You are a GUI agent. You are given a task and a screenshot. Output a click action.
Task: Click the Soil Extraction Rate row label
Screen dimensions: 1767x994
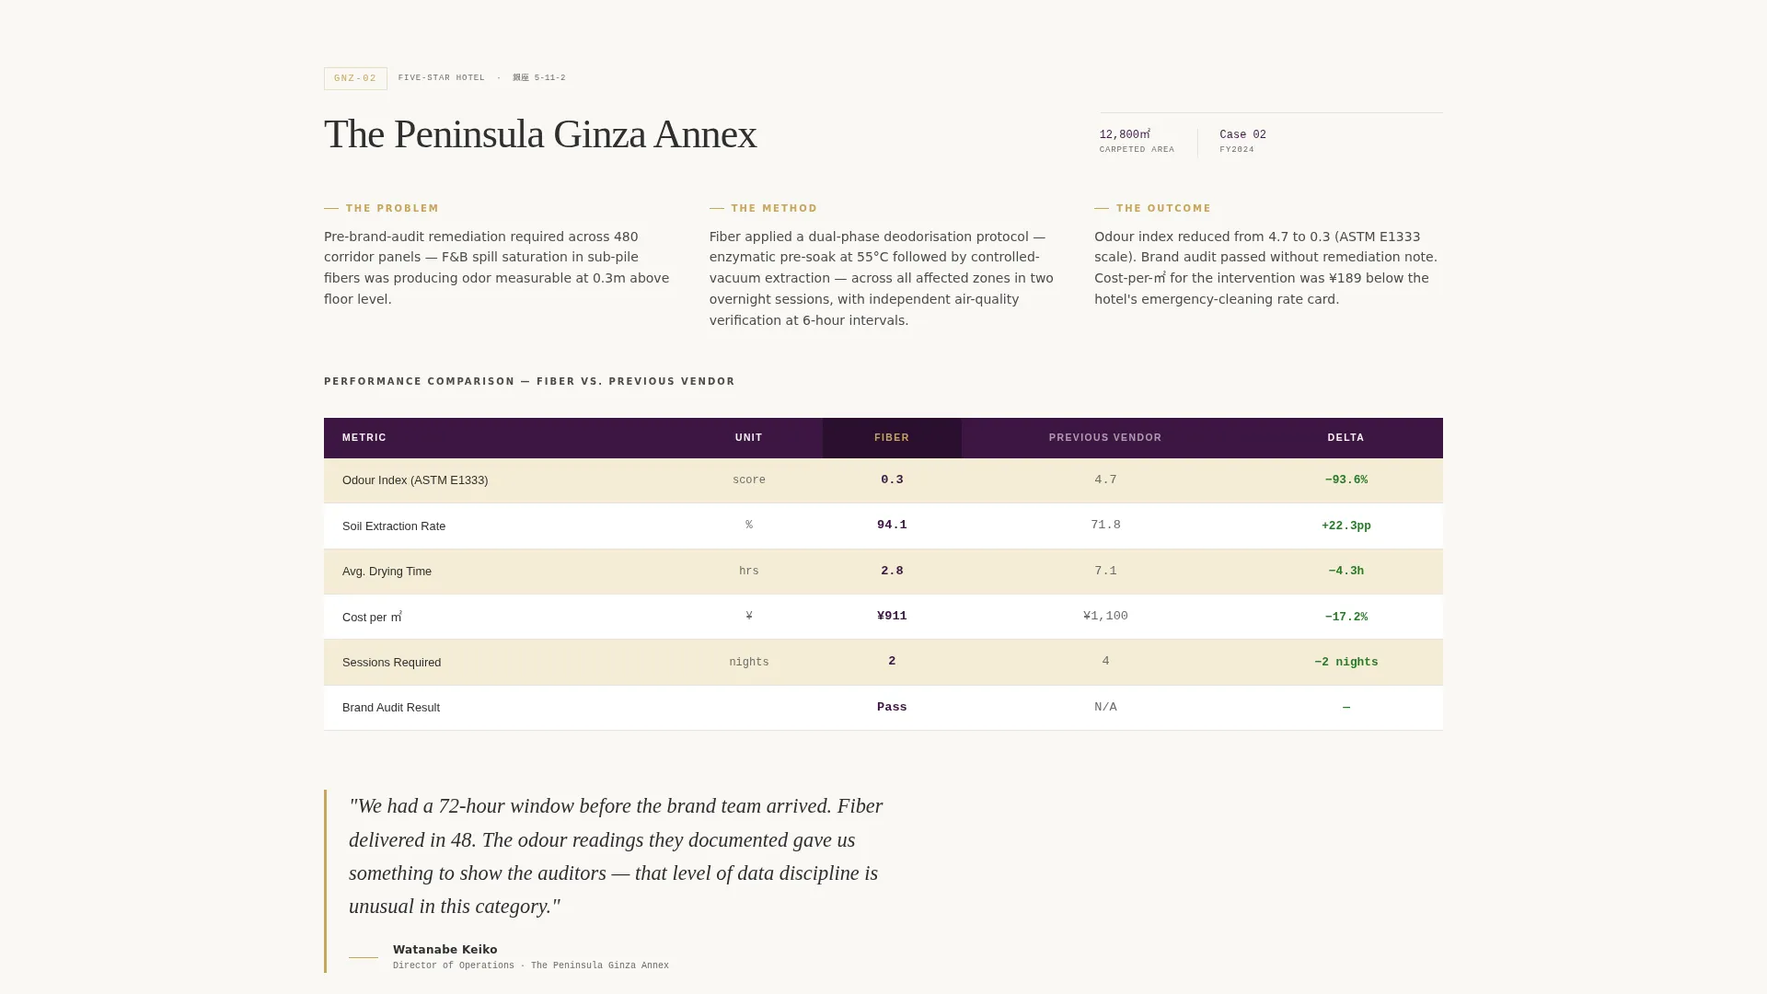pos(394,526)
